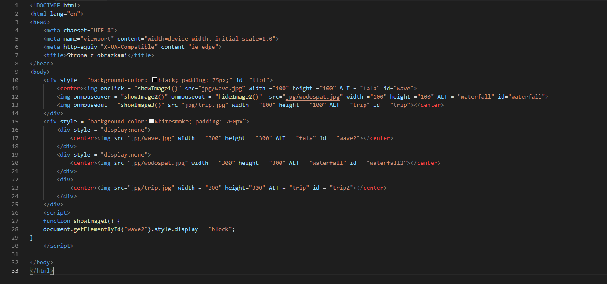Open the jpg/trip.jpg link on line 23
This screenshot has height=284, width=607.
click(151, 188)
